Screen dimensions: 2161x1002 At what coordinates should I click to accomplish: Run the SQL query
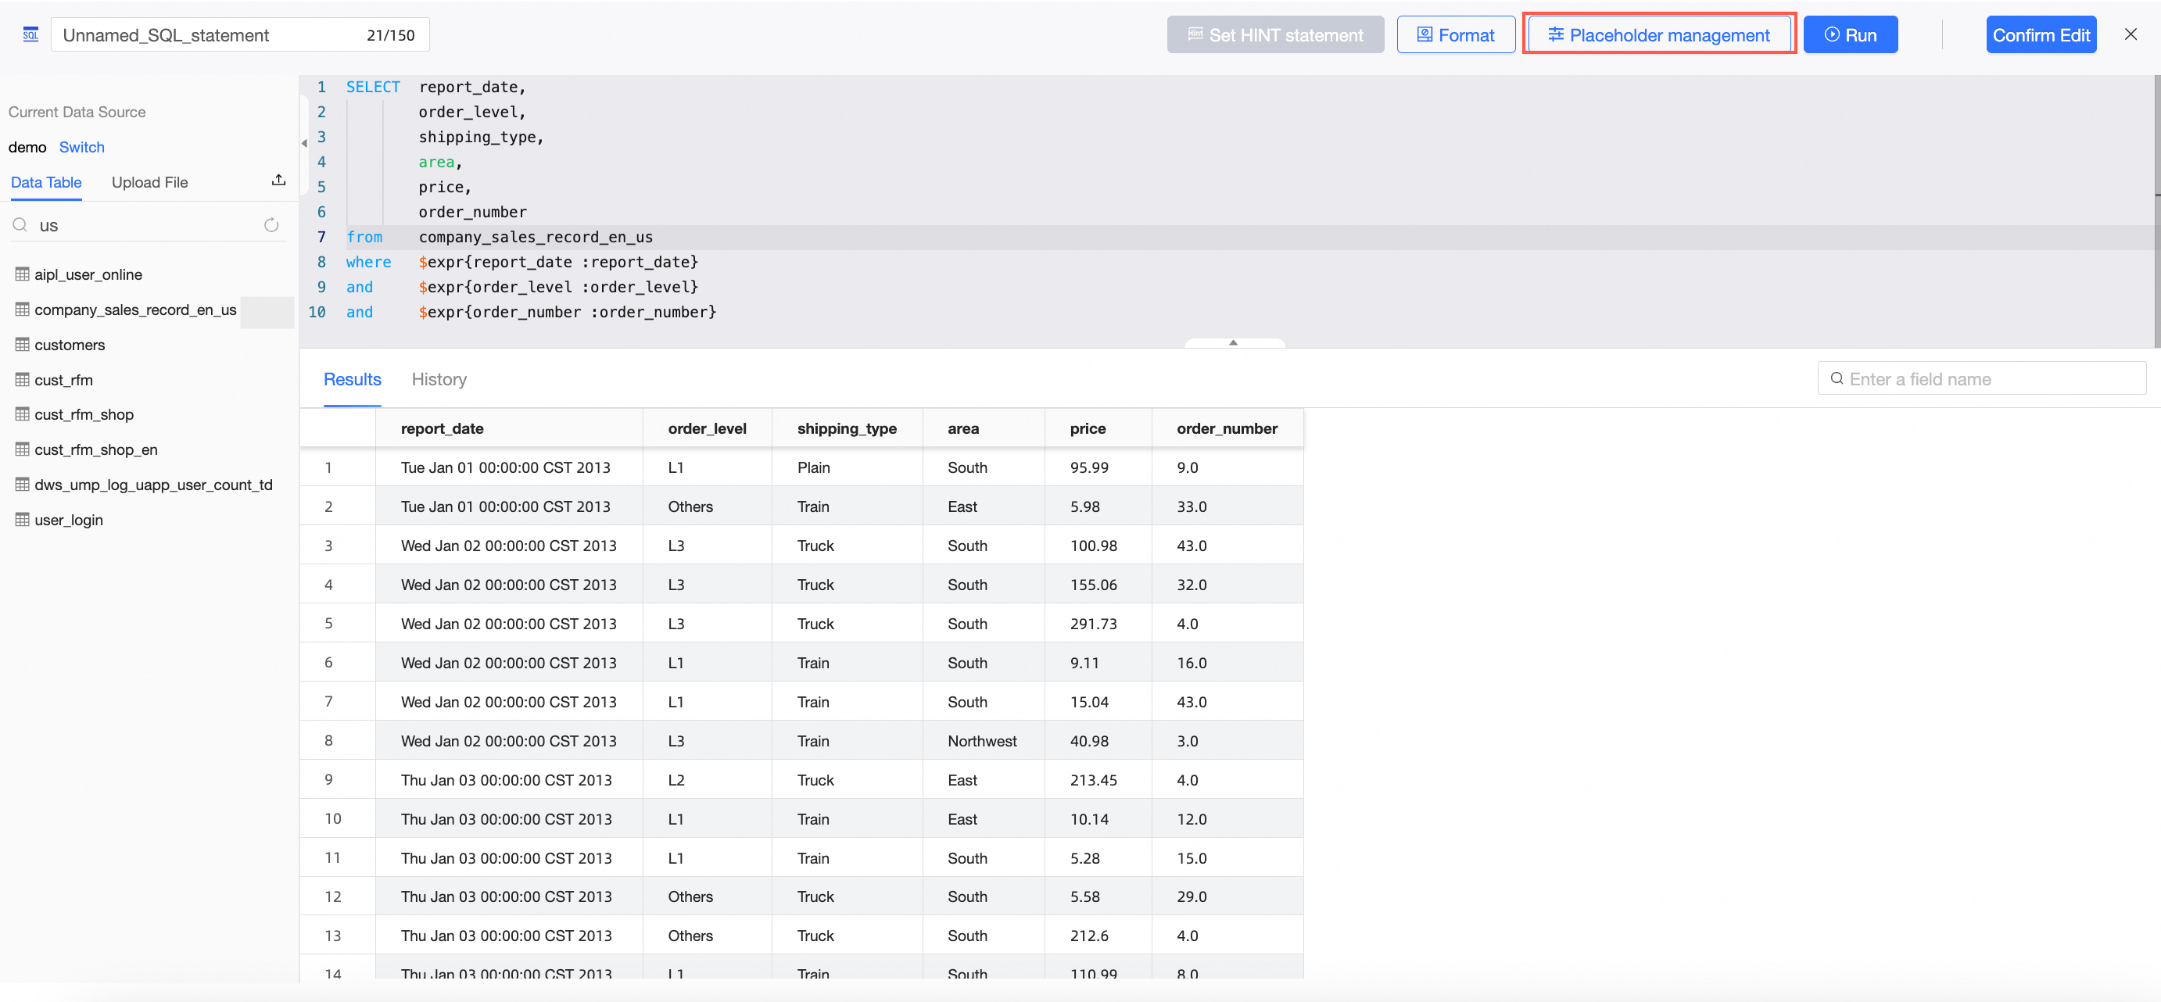(x=1850, y=34)
